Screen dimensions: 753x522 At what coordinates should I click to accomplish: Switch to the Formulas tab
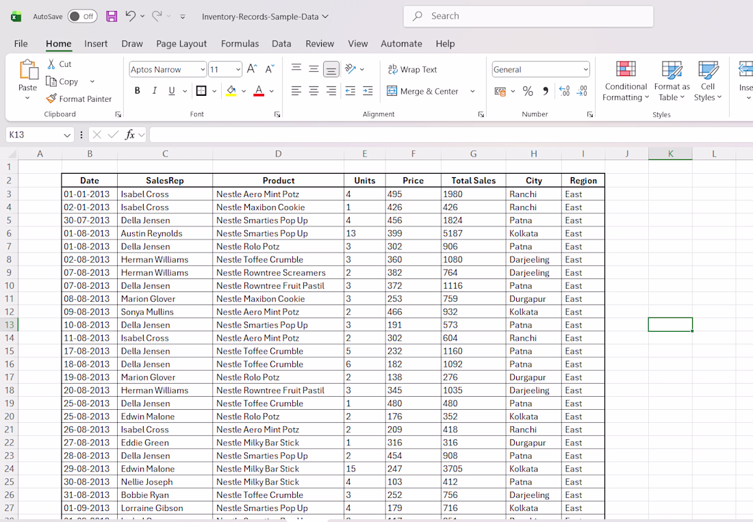click(x=240, y=44)
